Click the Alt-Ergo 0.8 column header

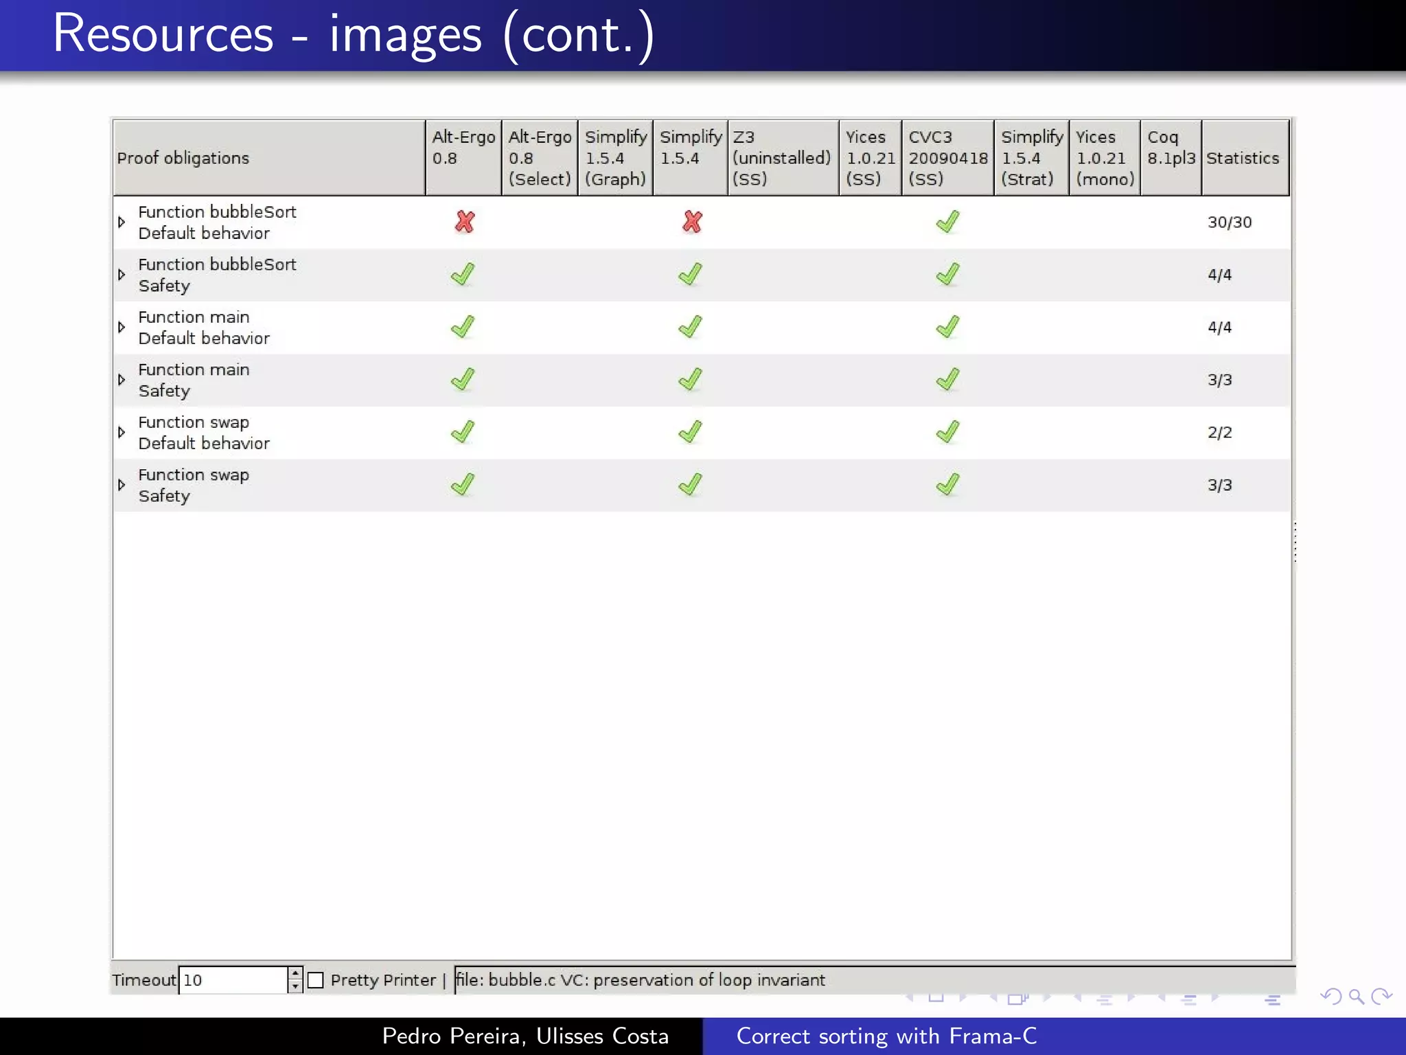pyautogui.click(x=463, y=158)
